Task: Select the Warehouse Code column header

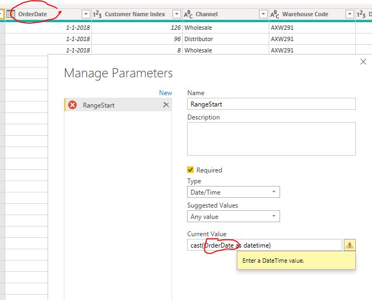Action: click(312, 14)
